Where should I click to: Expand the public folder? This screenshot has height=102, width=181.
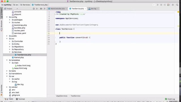[x=7, y=36]
